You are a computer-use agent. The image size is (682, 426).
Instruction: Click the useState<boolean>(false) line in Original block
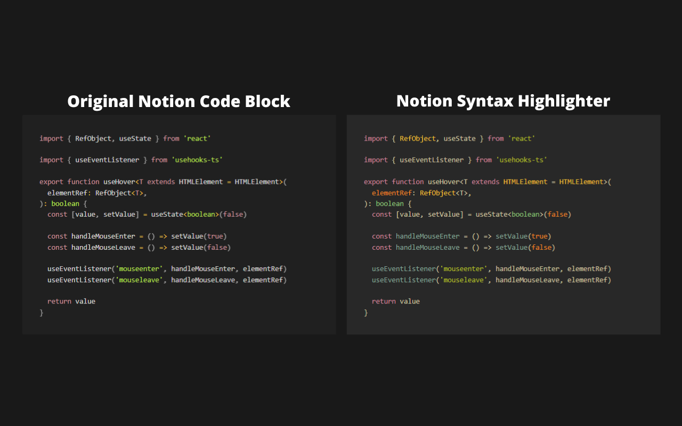tap(147, 214)
